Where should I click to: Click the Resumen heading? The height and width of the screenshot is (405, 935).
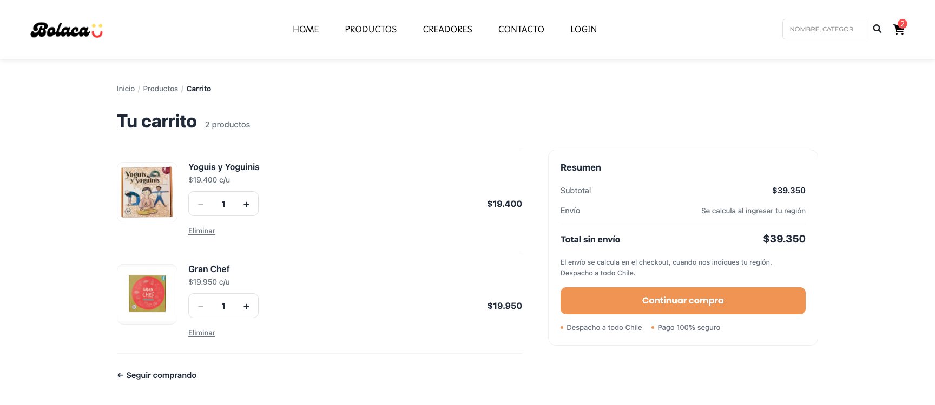click(x=581, y=167)
